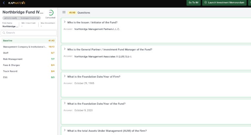251x135 pixels.
Task: Click the Firm Name value Northbridge
Action: coord(10,26)
